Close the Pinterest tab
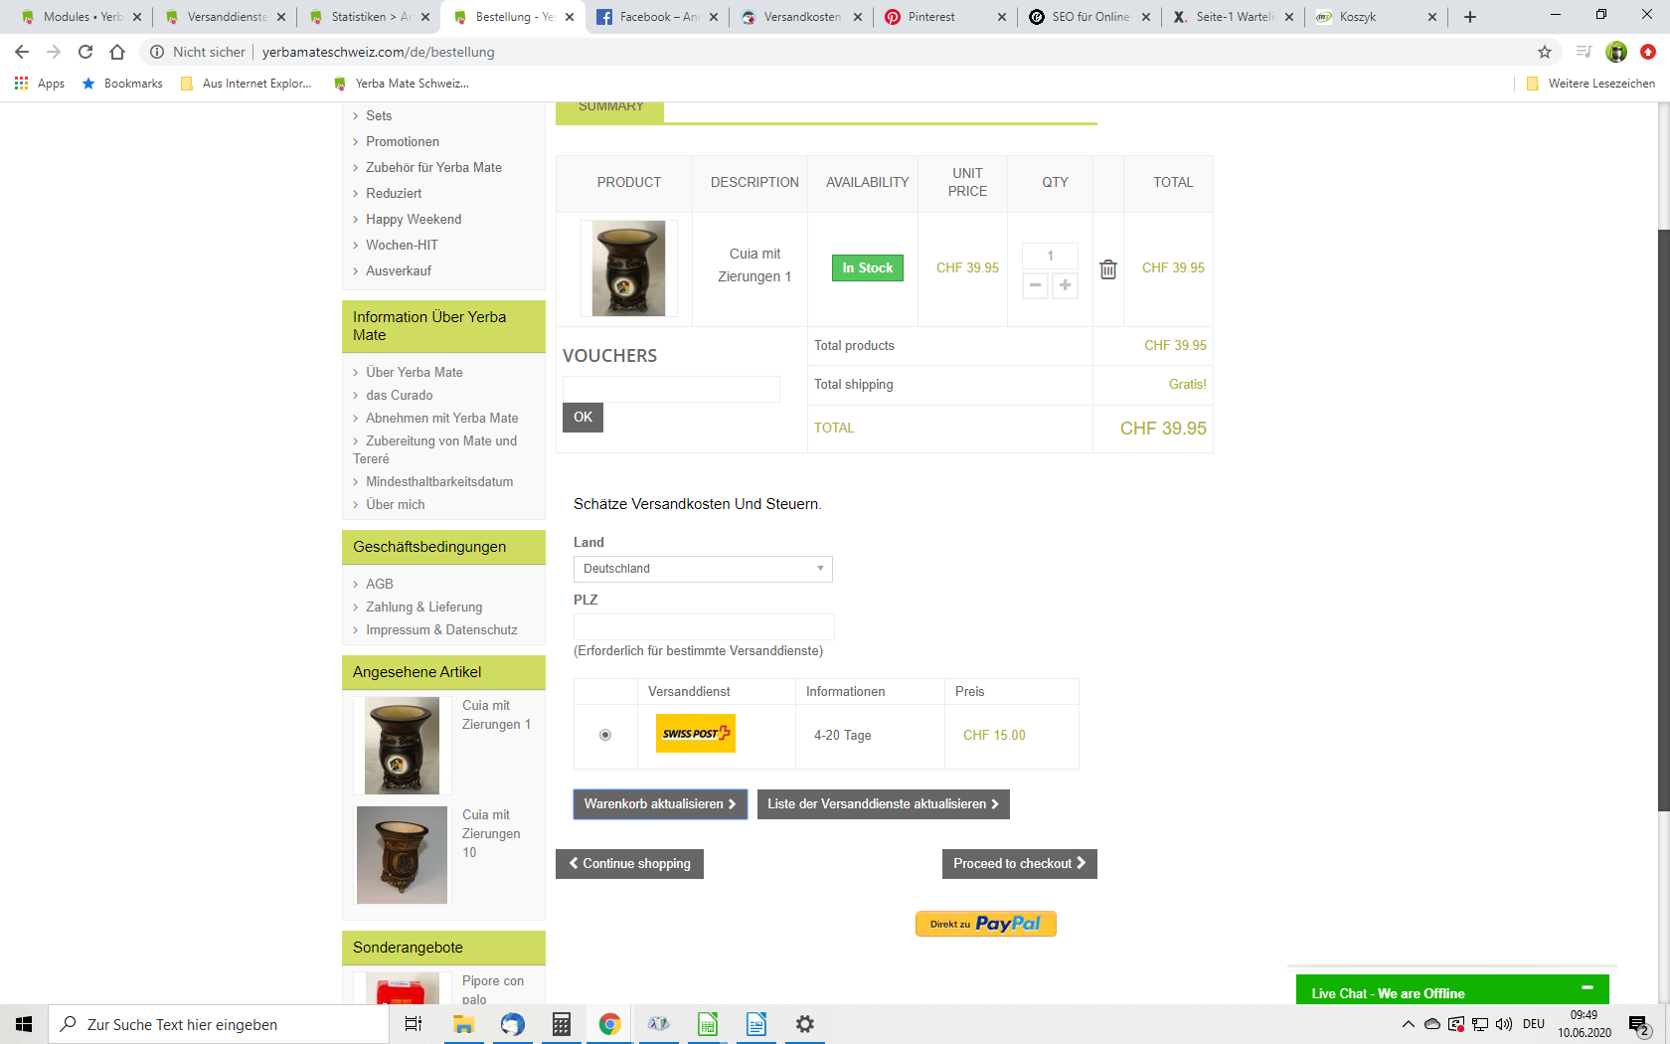The height and width of the screenshot is (1044, 1670). tap(1002, 17)
